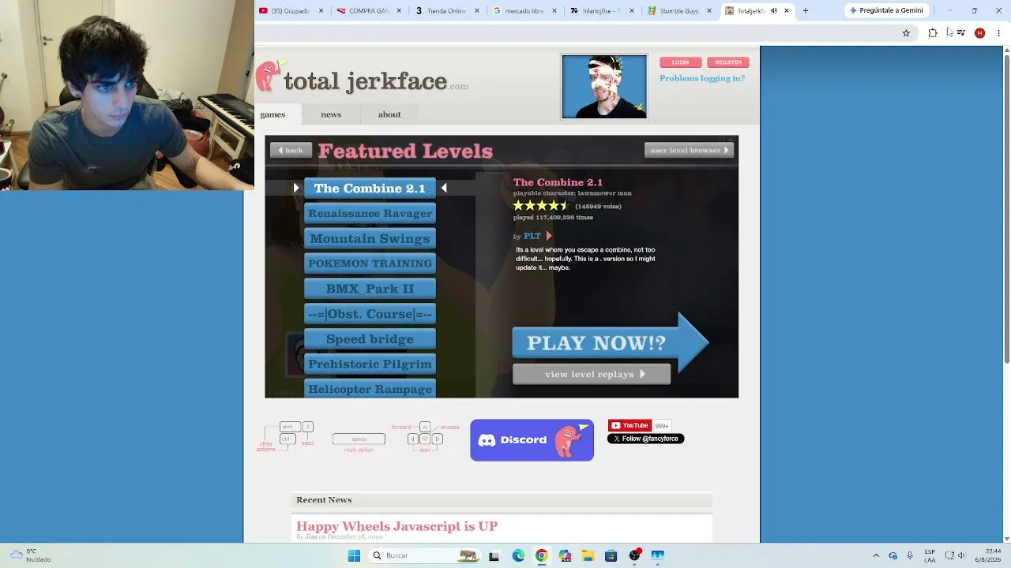Image resolution: width=1011 pixels, height=568 pixels.
Task: Select the POKEMON TRAINING level
Action: coord(370,263)
